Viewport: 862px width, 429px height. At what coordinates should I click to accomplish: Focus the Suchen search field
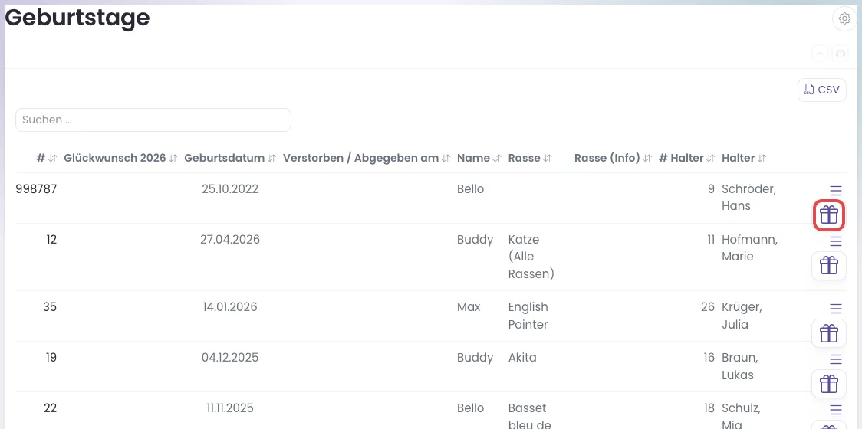[153, 120]
